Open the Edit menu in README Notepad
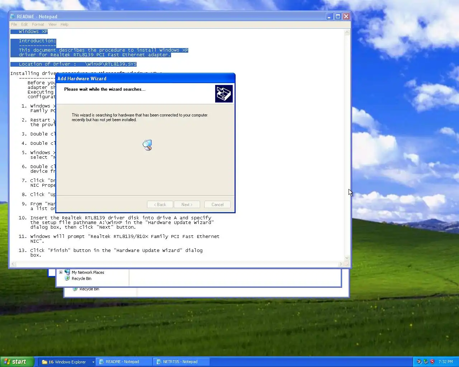This screenshot has width=459, height=367. click(x=24, y=24)
